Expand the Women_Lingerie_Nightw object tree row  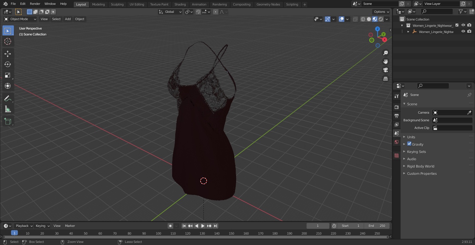(408, 32)
